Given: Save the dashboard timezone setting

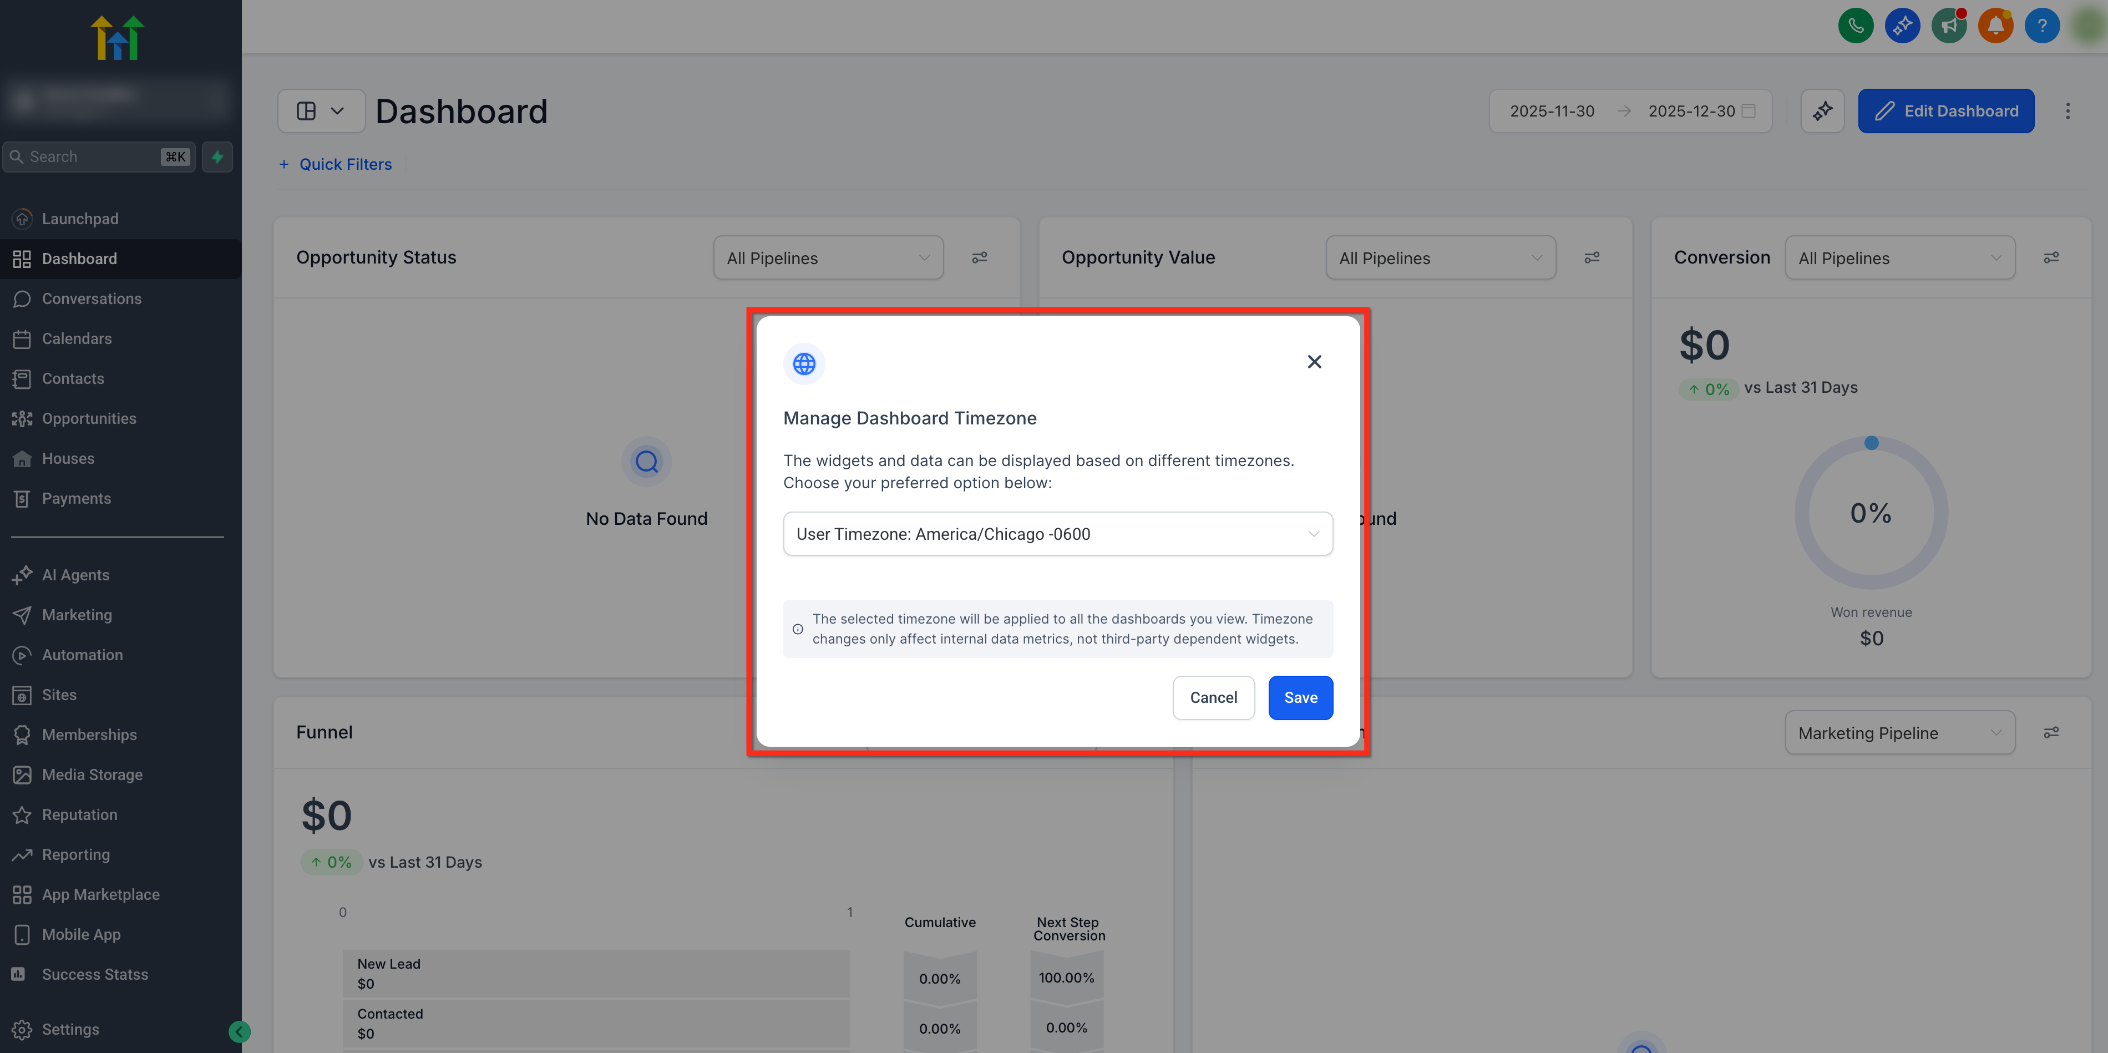Looking at the screenshot, I should [1300, 698].
